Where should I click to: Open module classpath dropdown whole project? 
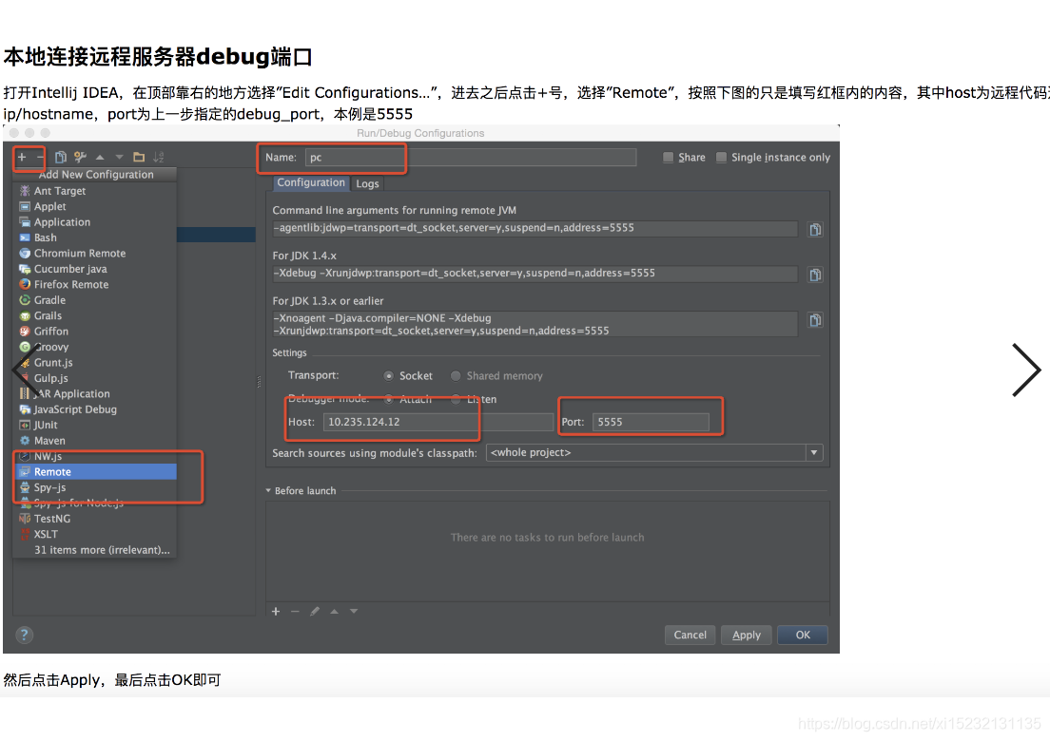(654, 453)
